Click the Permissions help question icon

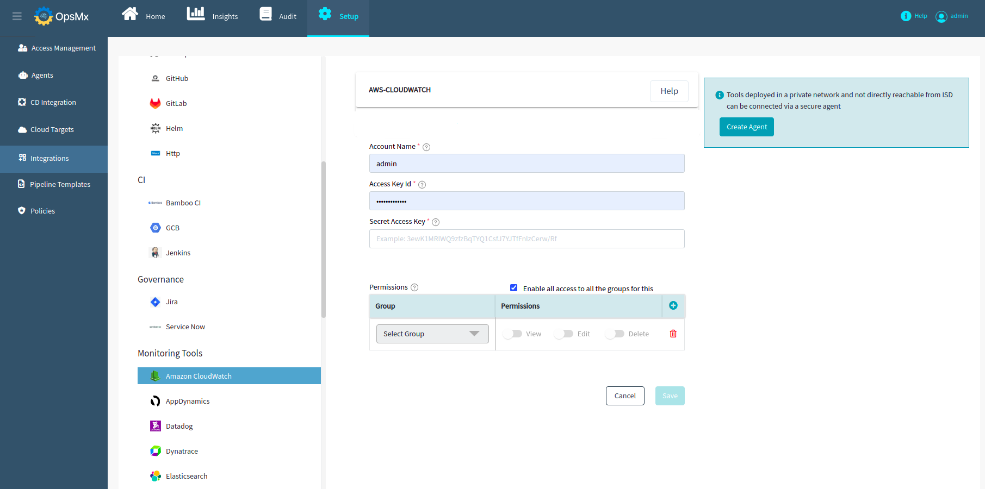tap(414, 287)
